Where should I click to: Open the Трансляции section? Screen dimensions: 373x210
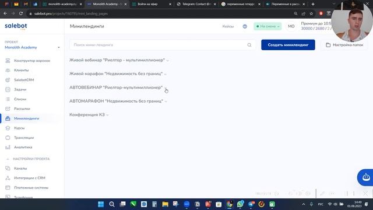pos(24,138)
